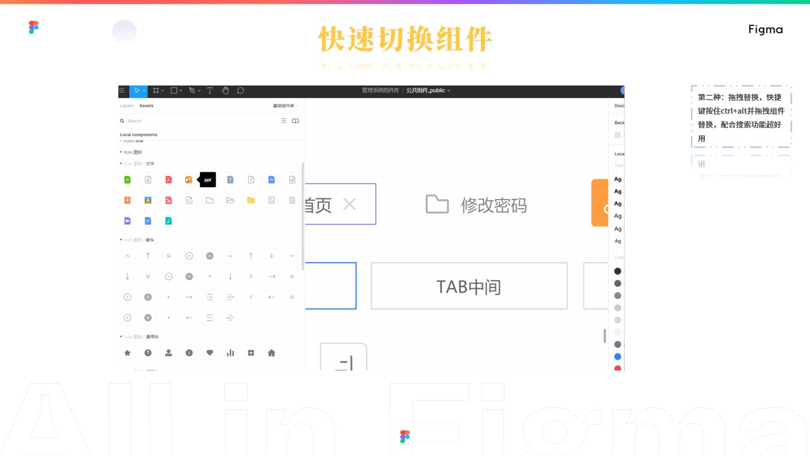Open 公共组件_public file name dropdown

[x=428, y=91]
